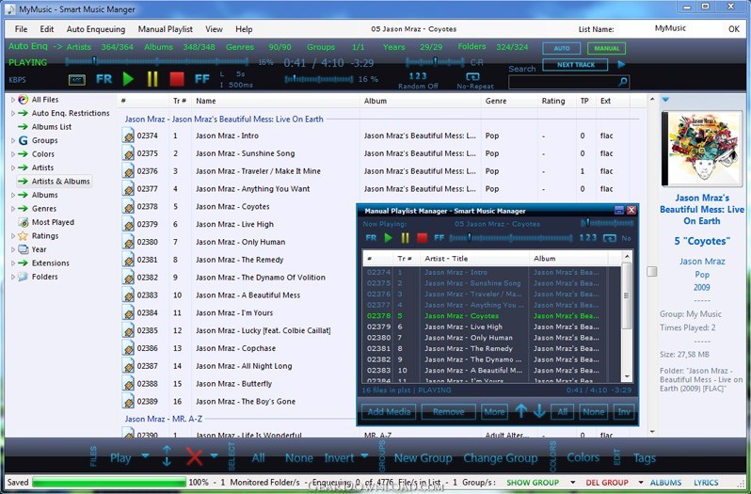751x494 pixels.
Task: Select Most Played in sidebar
Action: (53, 222)
